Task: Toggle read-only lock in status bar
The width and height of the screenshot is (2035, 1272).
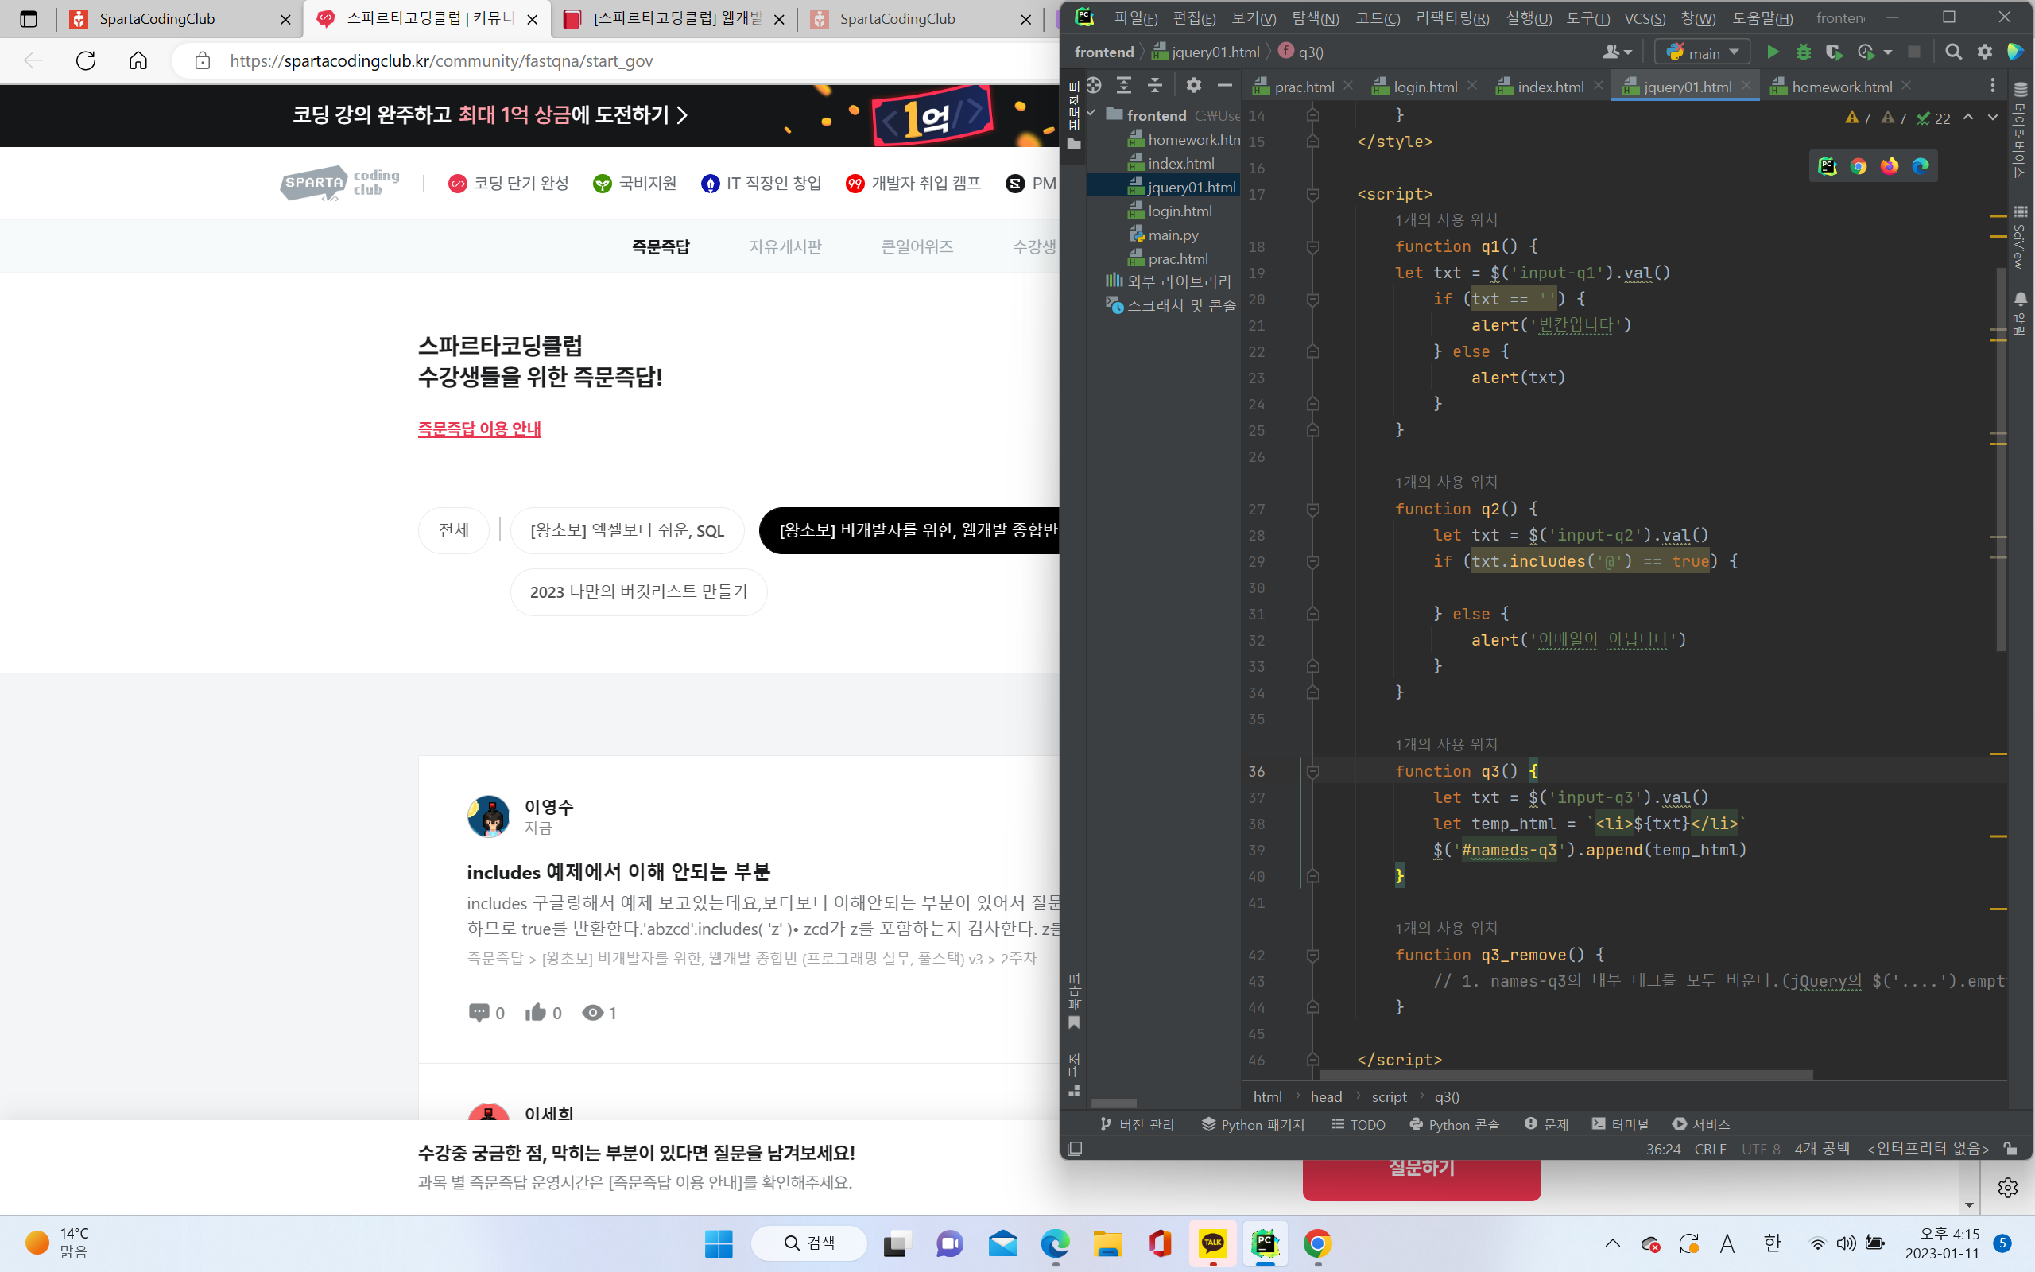Action: pos(2010,1148)
